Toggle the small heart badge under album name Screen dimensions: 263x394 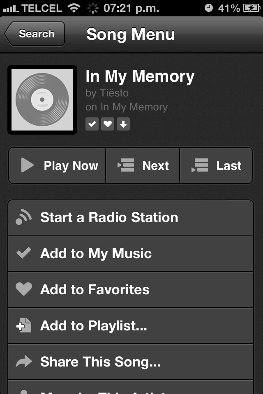(108, 124)
